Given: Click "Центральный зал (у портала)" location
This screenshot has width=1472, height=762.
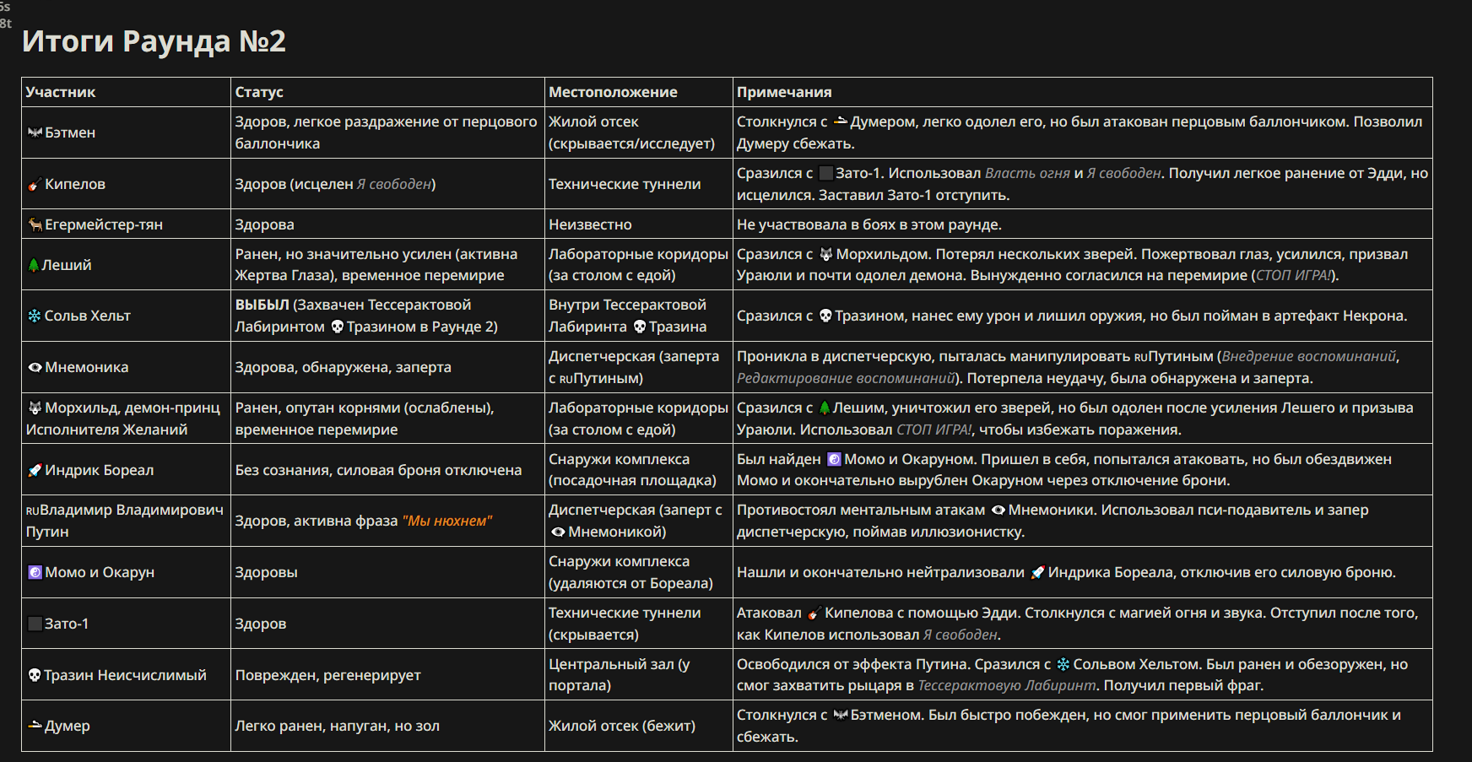Looking at the screenshot, I should coord(620,676).
